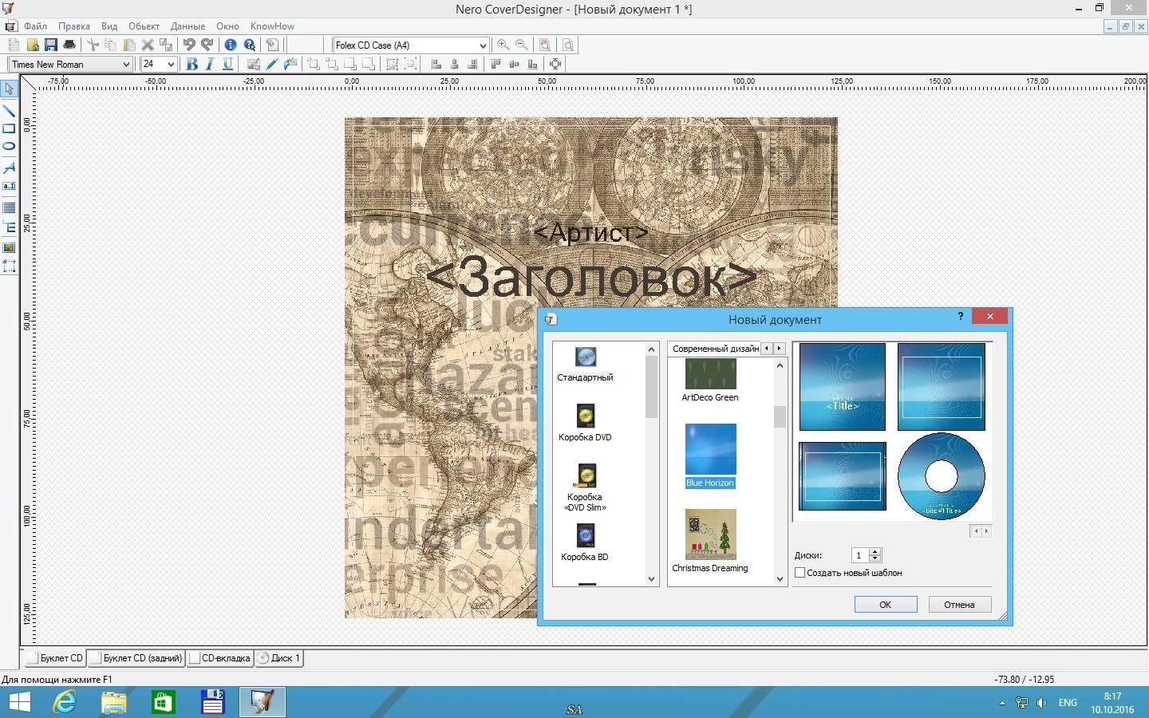The image size is (1149, 718).
Task: Print using the printer toolbar icon
Action: [69, 45]
